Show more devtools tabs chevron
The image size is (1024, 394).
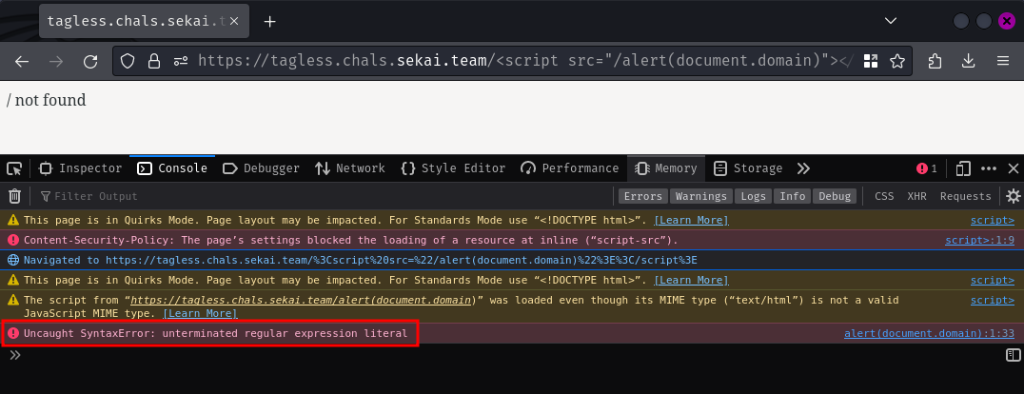(x=803, y=168)
